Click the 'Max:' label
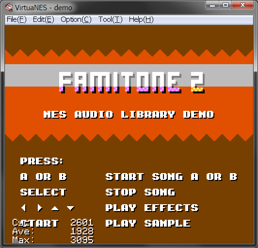The image size is (258, 248). coord(23,240)
